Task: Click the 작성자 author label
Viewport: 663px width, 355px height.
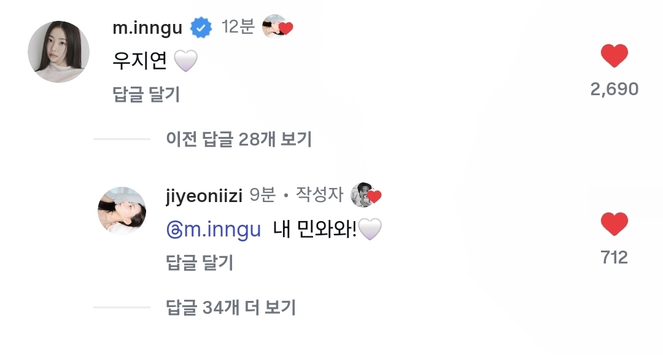Action: pyautogui.click(x=319, y=195)
